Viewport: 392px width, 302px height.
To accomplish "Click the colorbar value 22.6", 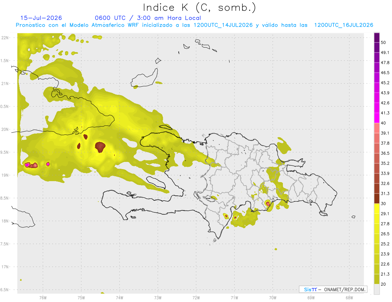I will 385,264.
